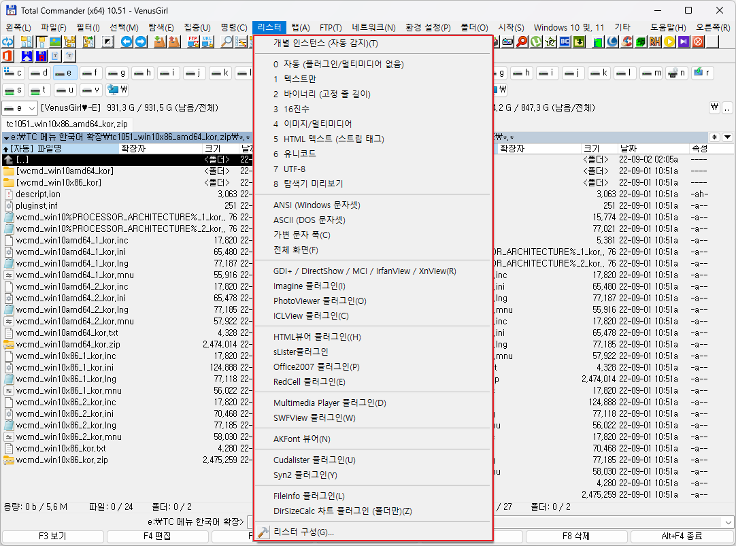This screenshot has height=546, width=736.
Task: Click the invert selection black-white square icon
Action: [108, 41]
